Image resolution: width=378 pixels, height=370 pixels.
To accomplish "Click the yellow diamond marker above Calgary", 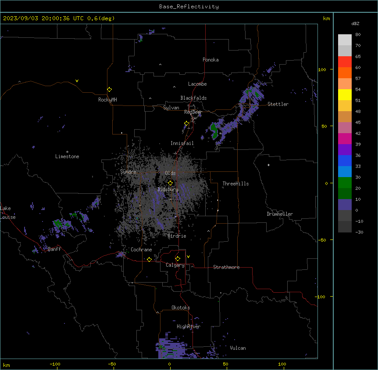I will click(x=178, y=259).
